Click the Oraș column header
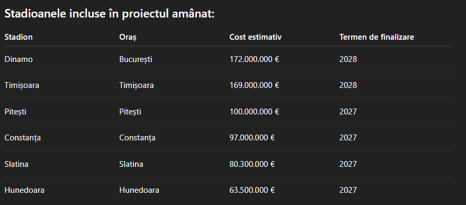 click(x=128, y=38)
